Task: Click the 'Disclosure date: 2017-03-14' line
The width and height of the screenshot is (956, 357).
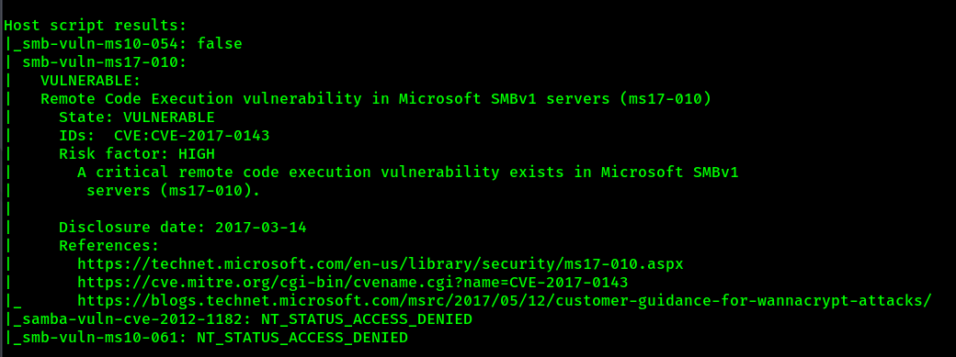Action: tap(182, 228)
